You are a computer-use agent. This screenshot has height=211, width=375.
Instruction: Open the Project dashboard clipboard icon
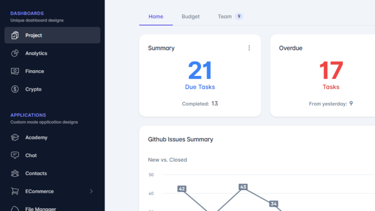(x=15, y=35)
